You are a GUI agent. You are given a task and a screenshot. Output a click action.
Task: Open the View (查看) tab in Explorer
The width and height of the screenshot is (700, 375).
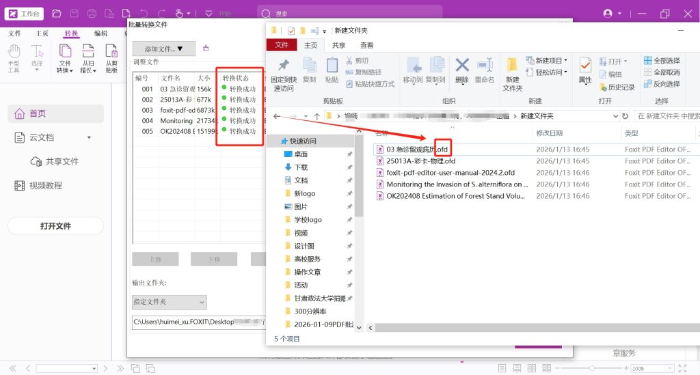pyautogui.click(x=367, y=45)
